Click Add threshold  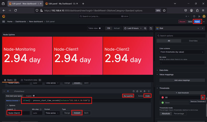coord(182,93)
